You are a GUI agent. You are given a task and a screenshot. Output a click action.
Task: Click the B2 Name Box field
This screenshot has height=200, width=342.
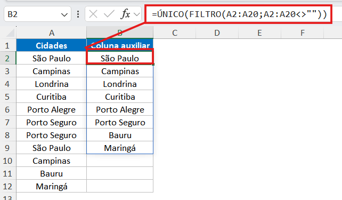click(37, 14)
